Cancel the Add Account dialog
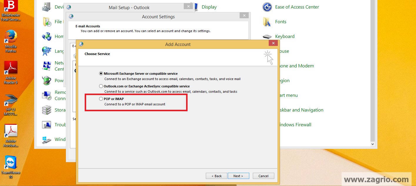 click(x=263, y=176)
